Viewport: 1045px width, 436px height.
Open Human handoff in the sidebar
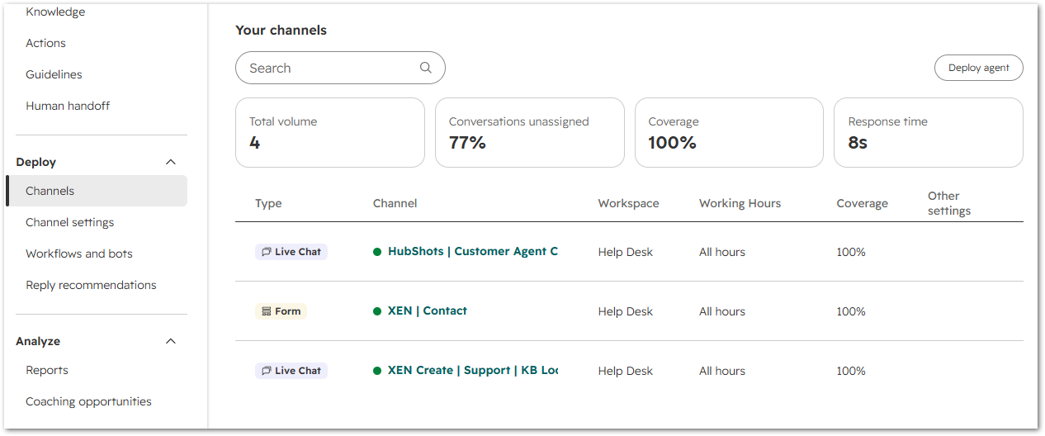click(68, 106)
